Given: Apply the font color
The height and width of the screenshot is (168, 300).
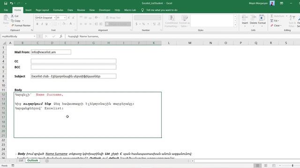Looking at the screenshot, I should (71, 24).
